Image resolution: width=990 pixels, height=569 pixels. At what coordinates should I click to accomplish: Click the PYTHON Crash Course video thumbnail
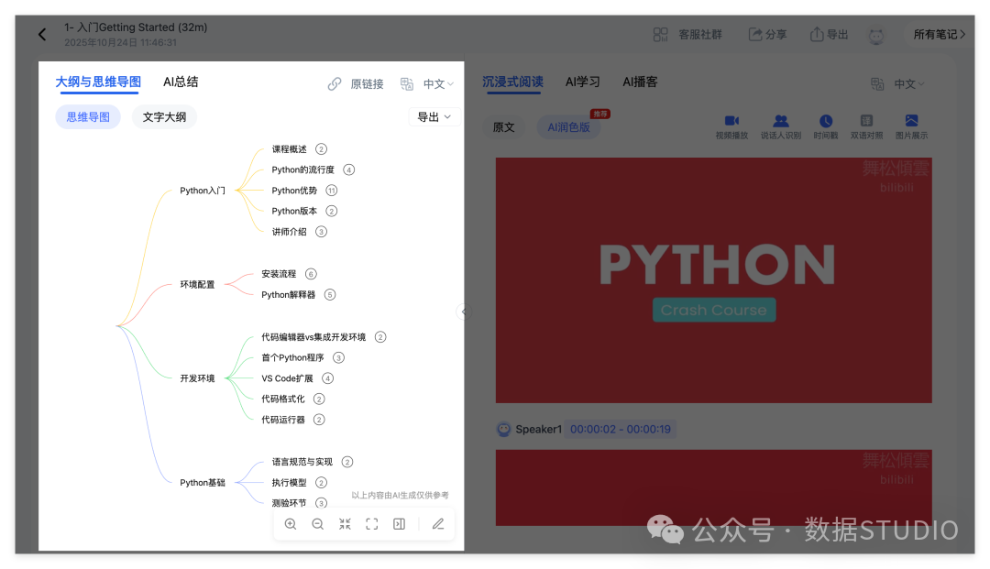pyautogui.click(x=713, y=280)
